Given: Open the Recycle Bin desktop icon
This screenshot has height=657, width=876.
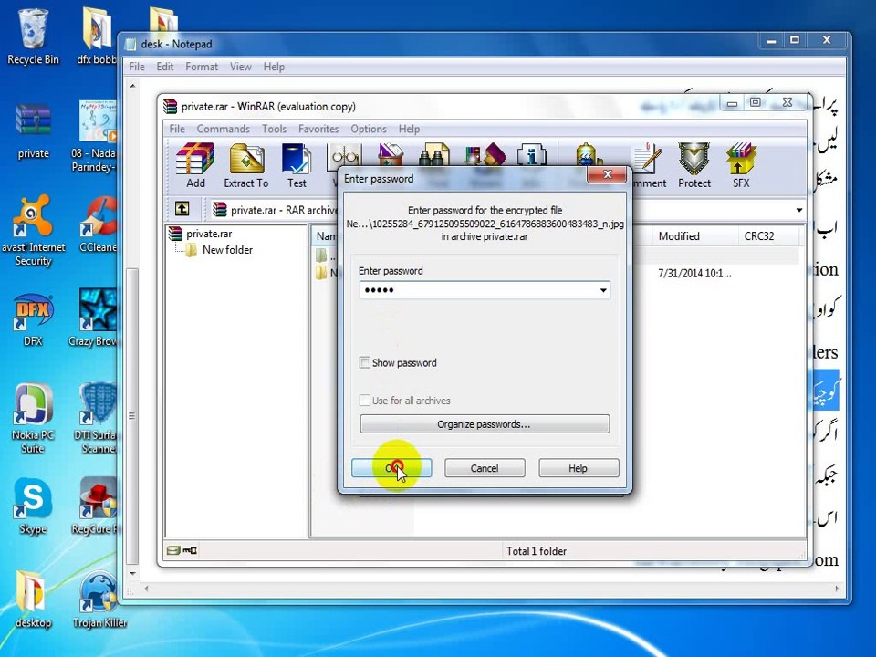Looking at the screenshot, I should [33, 36].
